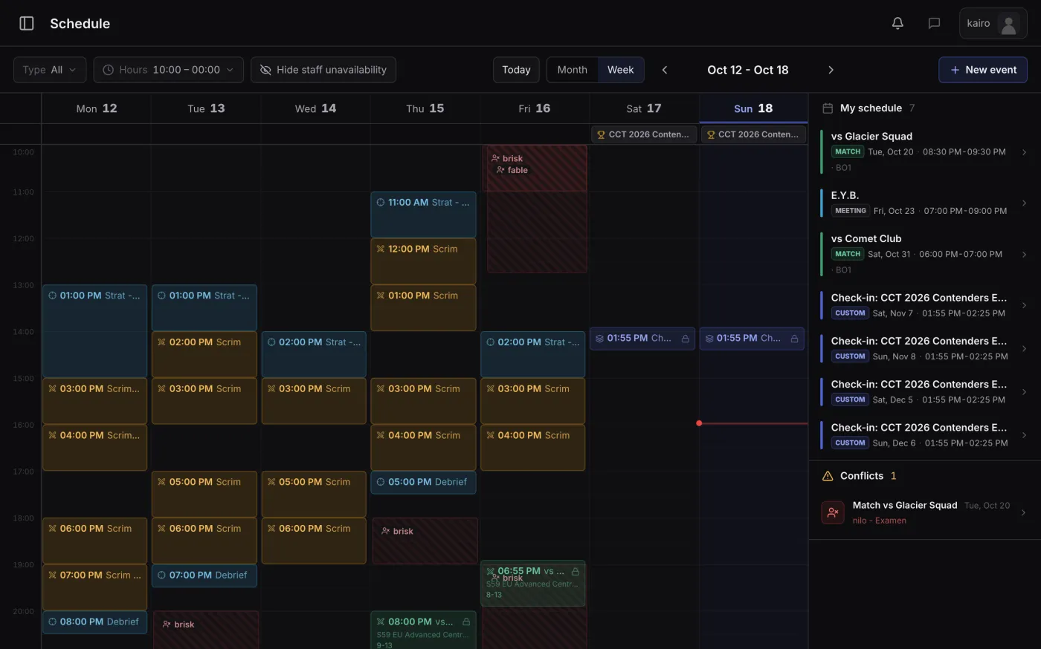Screen dimensions: 1041x649
Task: Click the trophy icon on Saturday's CCT event
Action: pyautogui.click(x=601, y=134)
